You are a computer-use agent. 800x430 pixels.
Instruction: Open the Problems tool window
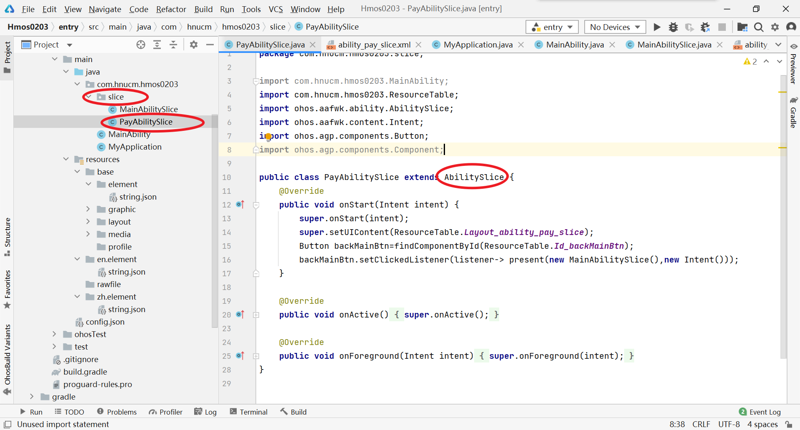(x=117, y=412)
